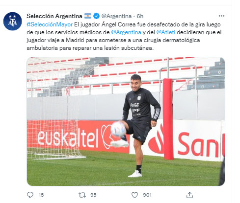240x203 pixels.
Task: Like the tweet with heart icon
Action: (x=134, y=195)
